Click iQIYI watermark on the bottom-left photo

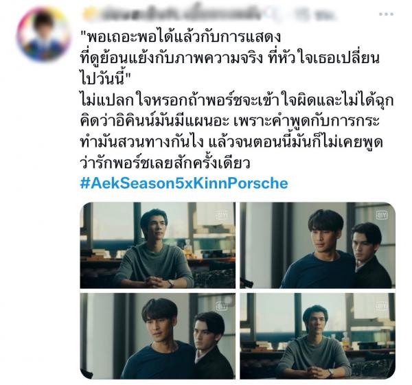click(x=222, y=306)
